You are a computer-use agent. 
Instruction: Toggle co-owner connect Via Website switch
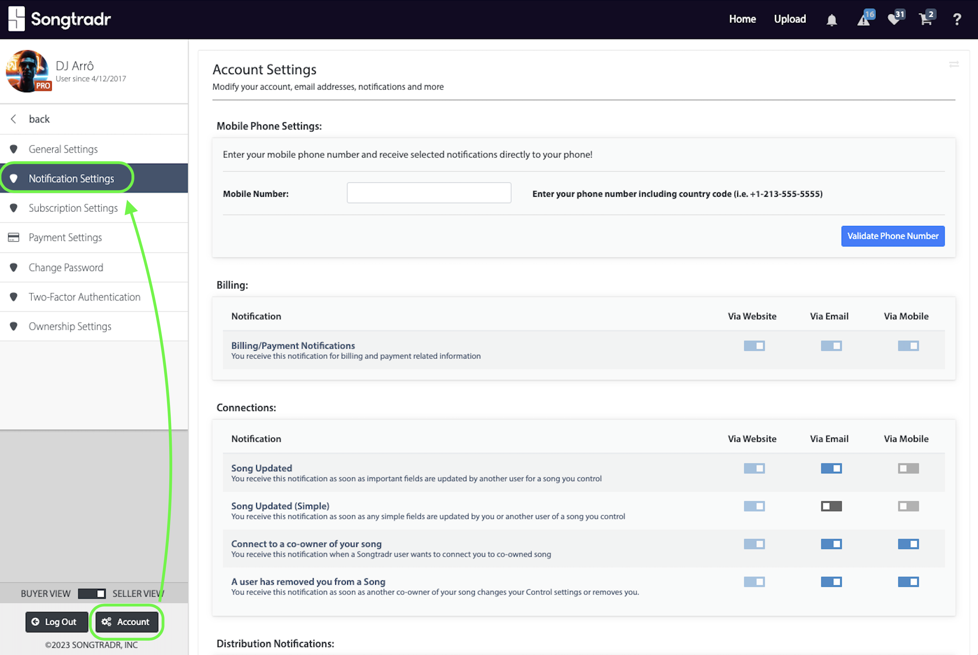(754, 544)
